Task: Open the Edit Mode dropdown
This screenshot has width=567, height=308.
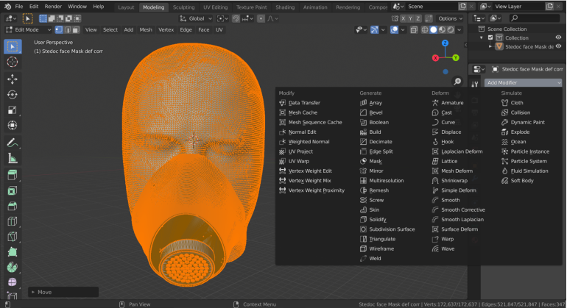Action: pos(28,30)
